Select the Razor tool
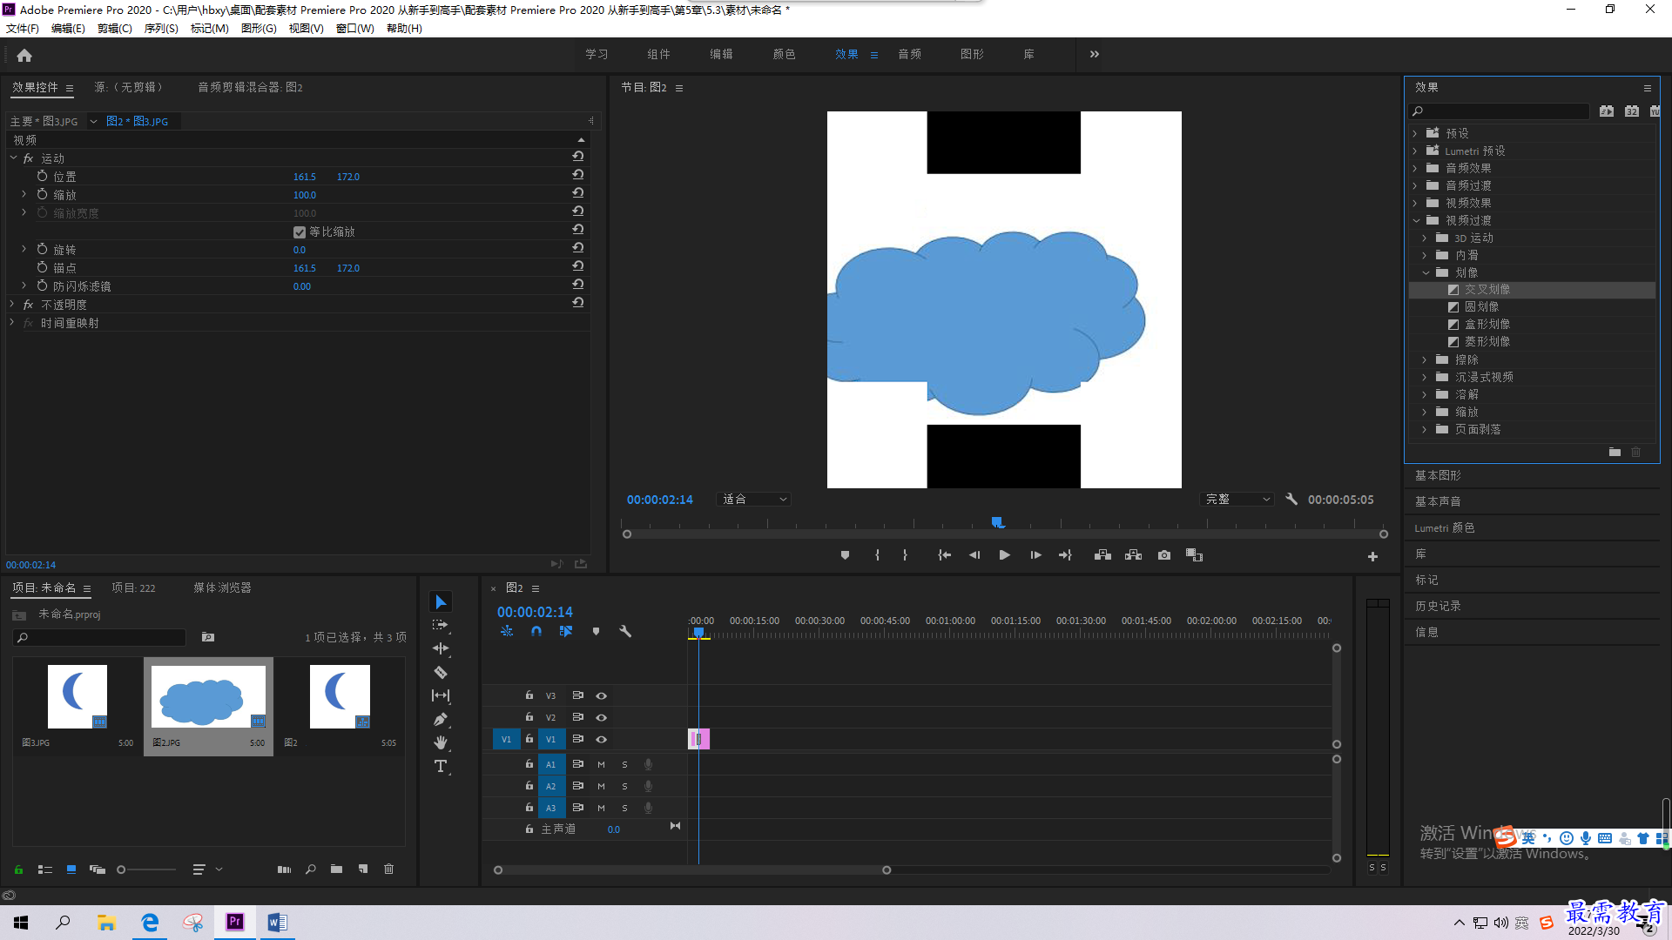Screen dimensions: 1672x940 (441, 672)
